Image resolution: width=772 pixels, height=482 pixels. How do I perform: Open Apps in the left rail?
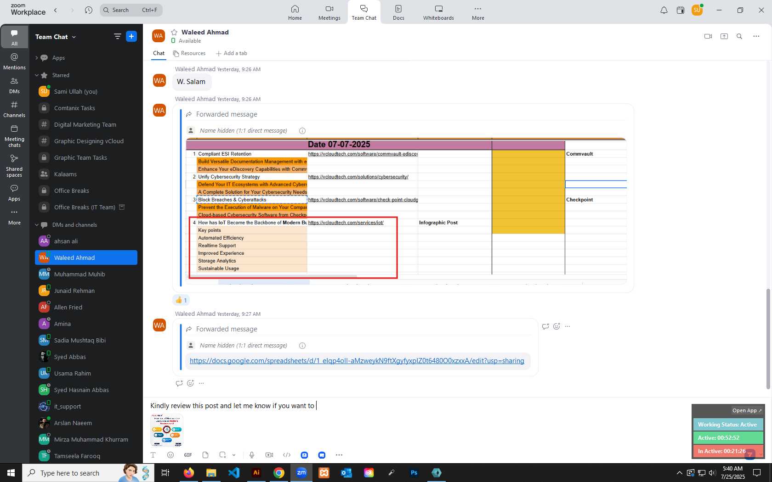click(x=14, y=193)
